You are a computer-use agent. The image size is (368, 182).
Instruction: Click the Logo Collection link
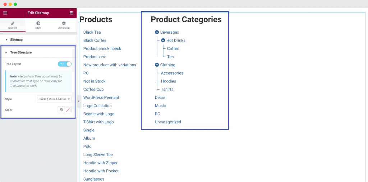click(x=97, y=106)
